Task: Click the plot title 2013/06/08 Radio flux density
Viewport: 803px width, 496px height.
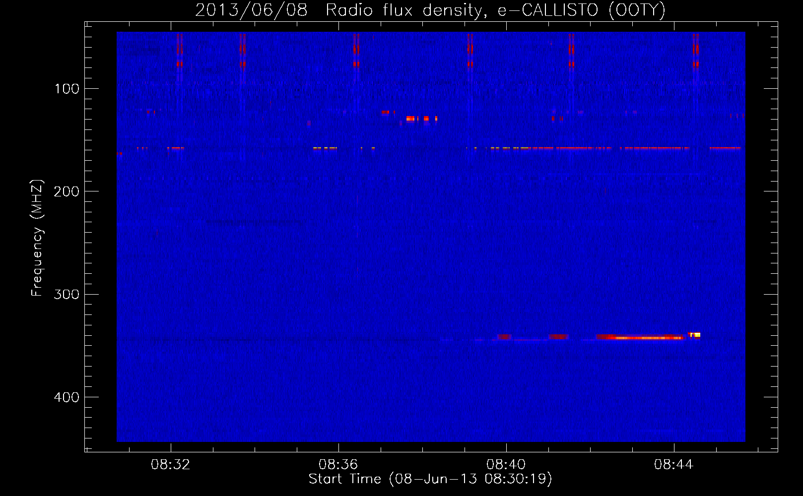Action: point(430,10)
